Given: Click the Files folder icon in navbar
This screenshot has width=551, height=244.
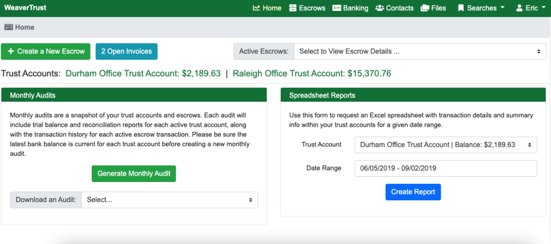Looking at the screenshot, I should coord(425,7).
